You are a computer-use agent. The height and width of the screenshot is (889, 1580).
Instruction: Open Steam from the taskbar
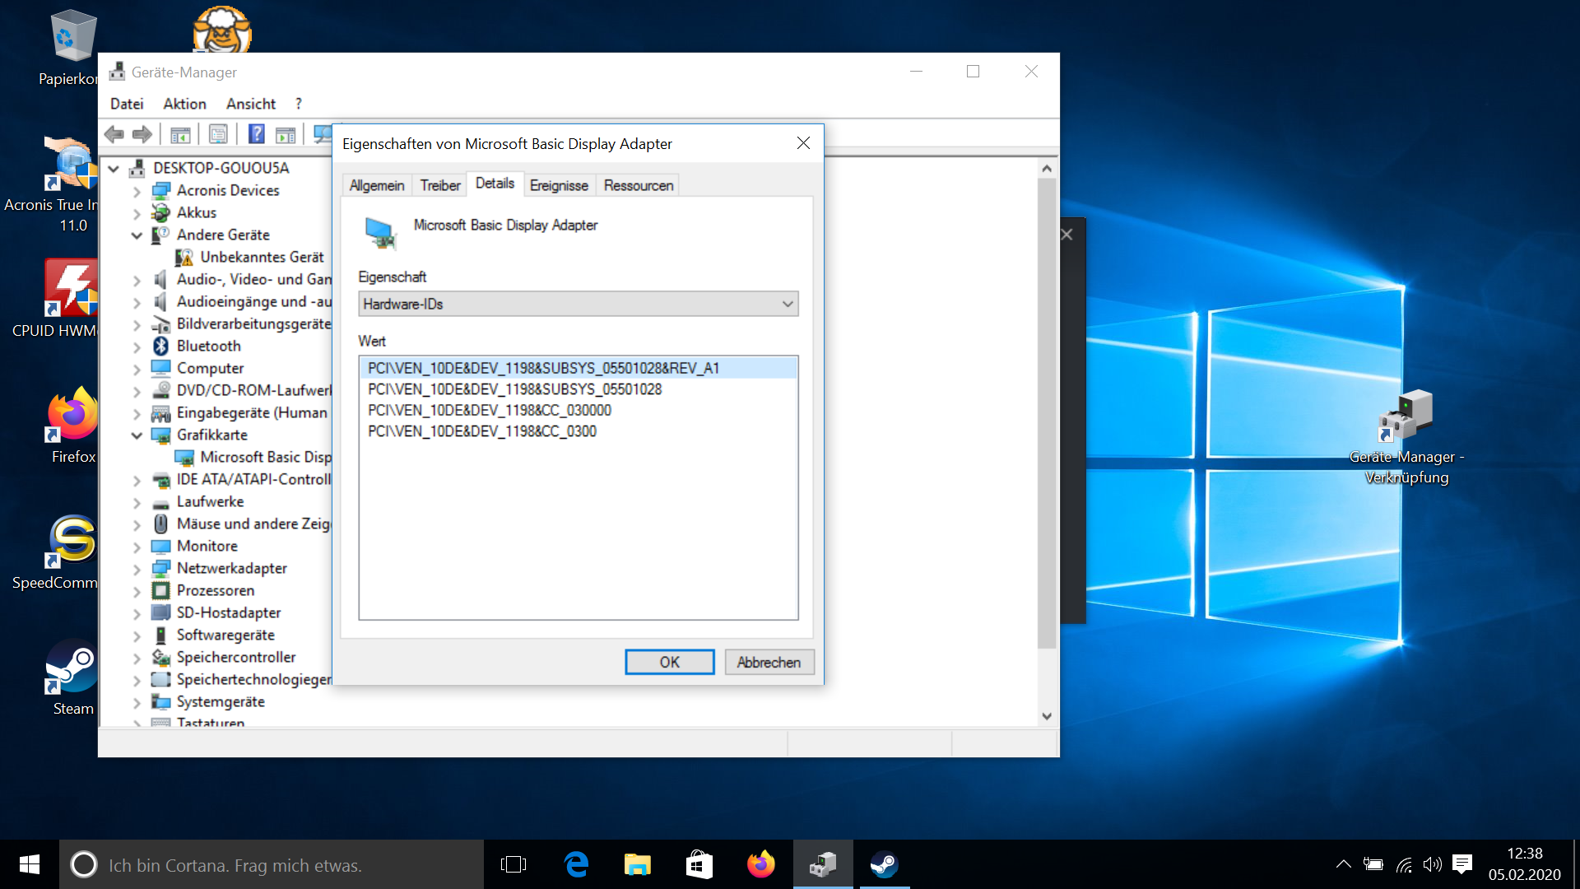[x=884, y=864]
